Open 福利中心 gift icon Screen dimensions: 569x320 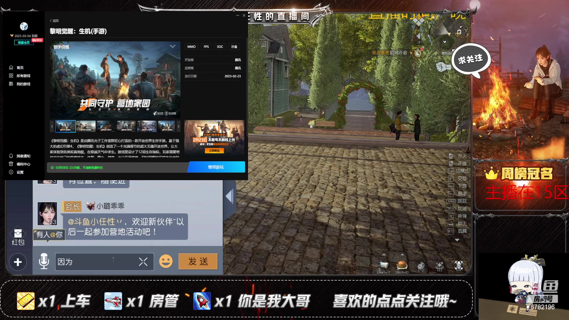click(11, 164)
